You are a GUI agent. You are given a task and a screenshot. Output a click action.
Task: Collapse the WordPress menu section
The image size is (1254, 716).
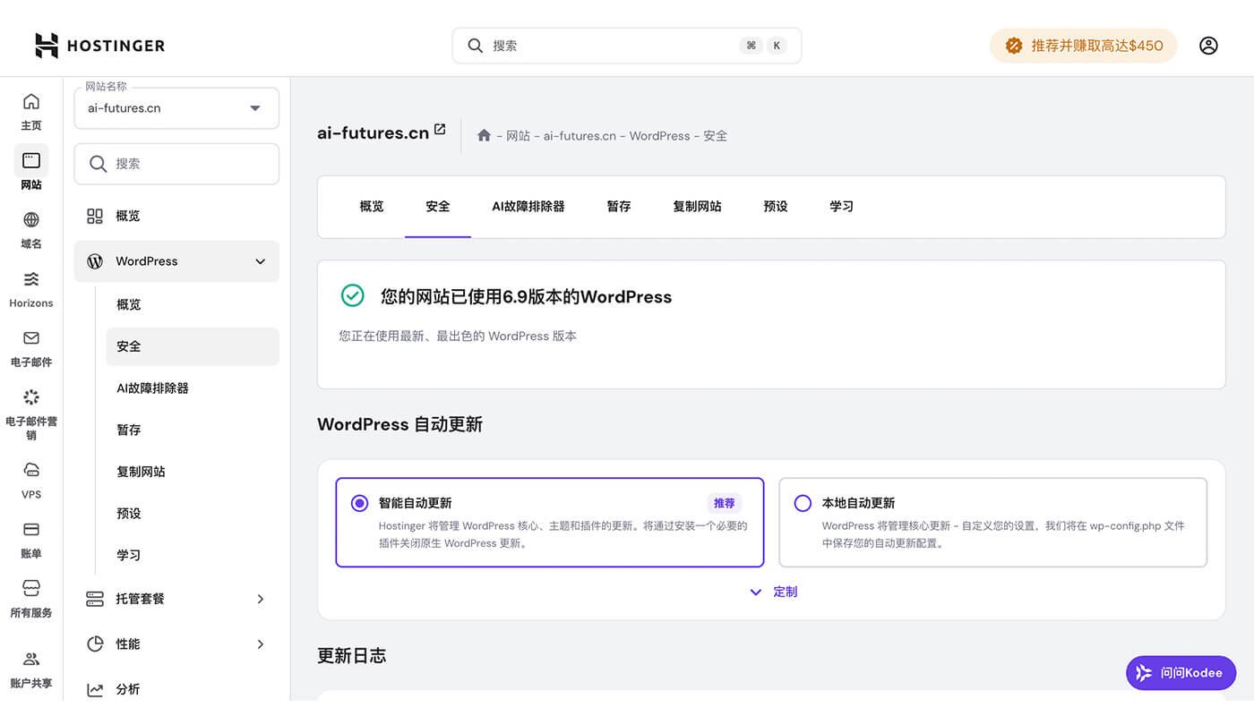tap(176, 260)
